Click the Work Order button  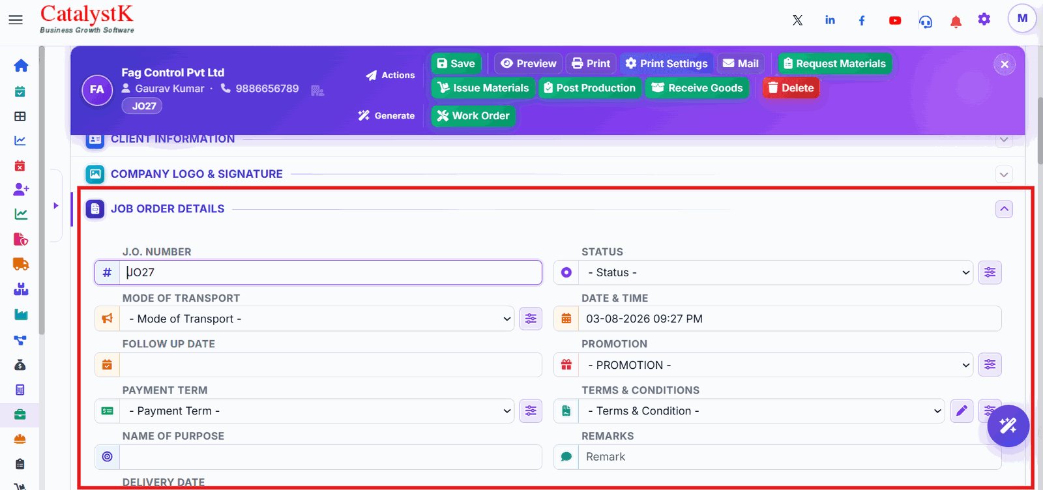pos(473,116)
